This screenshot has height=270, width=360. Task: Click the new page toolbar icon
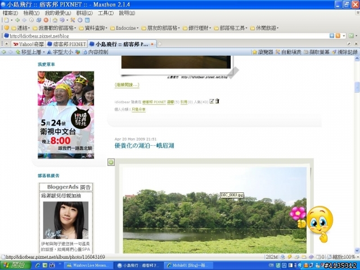point(7,20)
